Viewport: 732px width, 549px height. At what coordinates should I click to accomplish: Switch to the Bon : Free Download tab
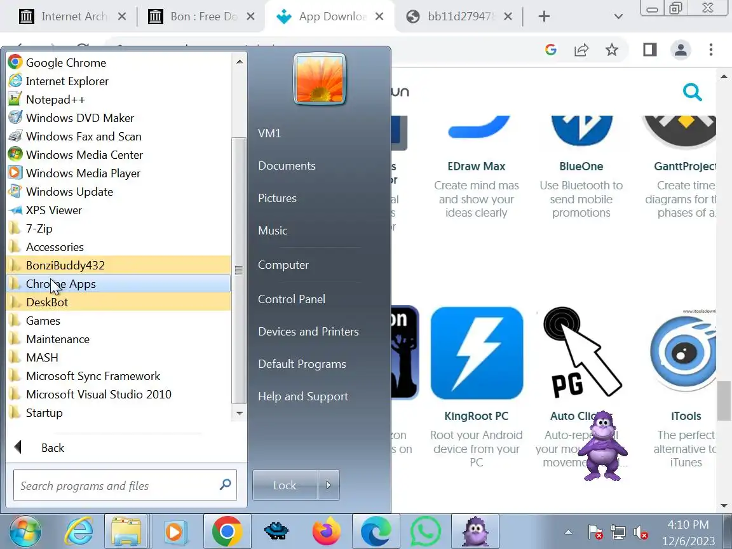point(201,17)
